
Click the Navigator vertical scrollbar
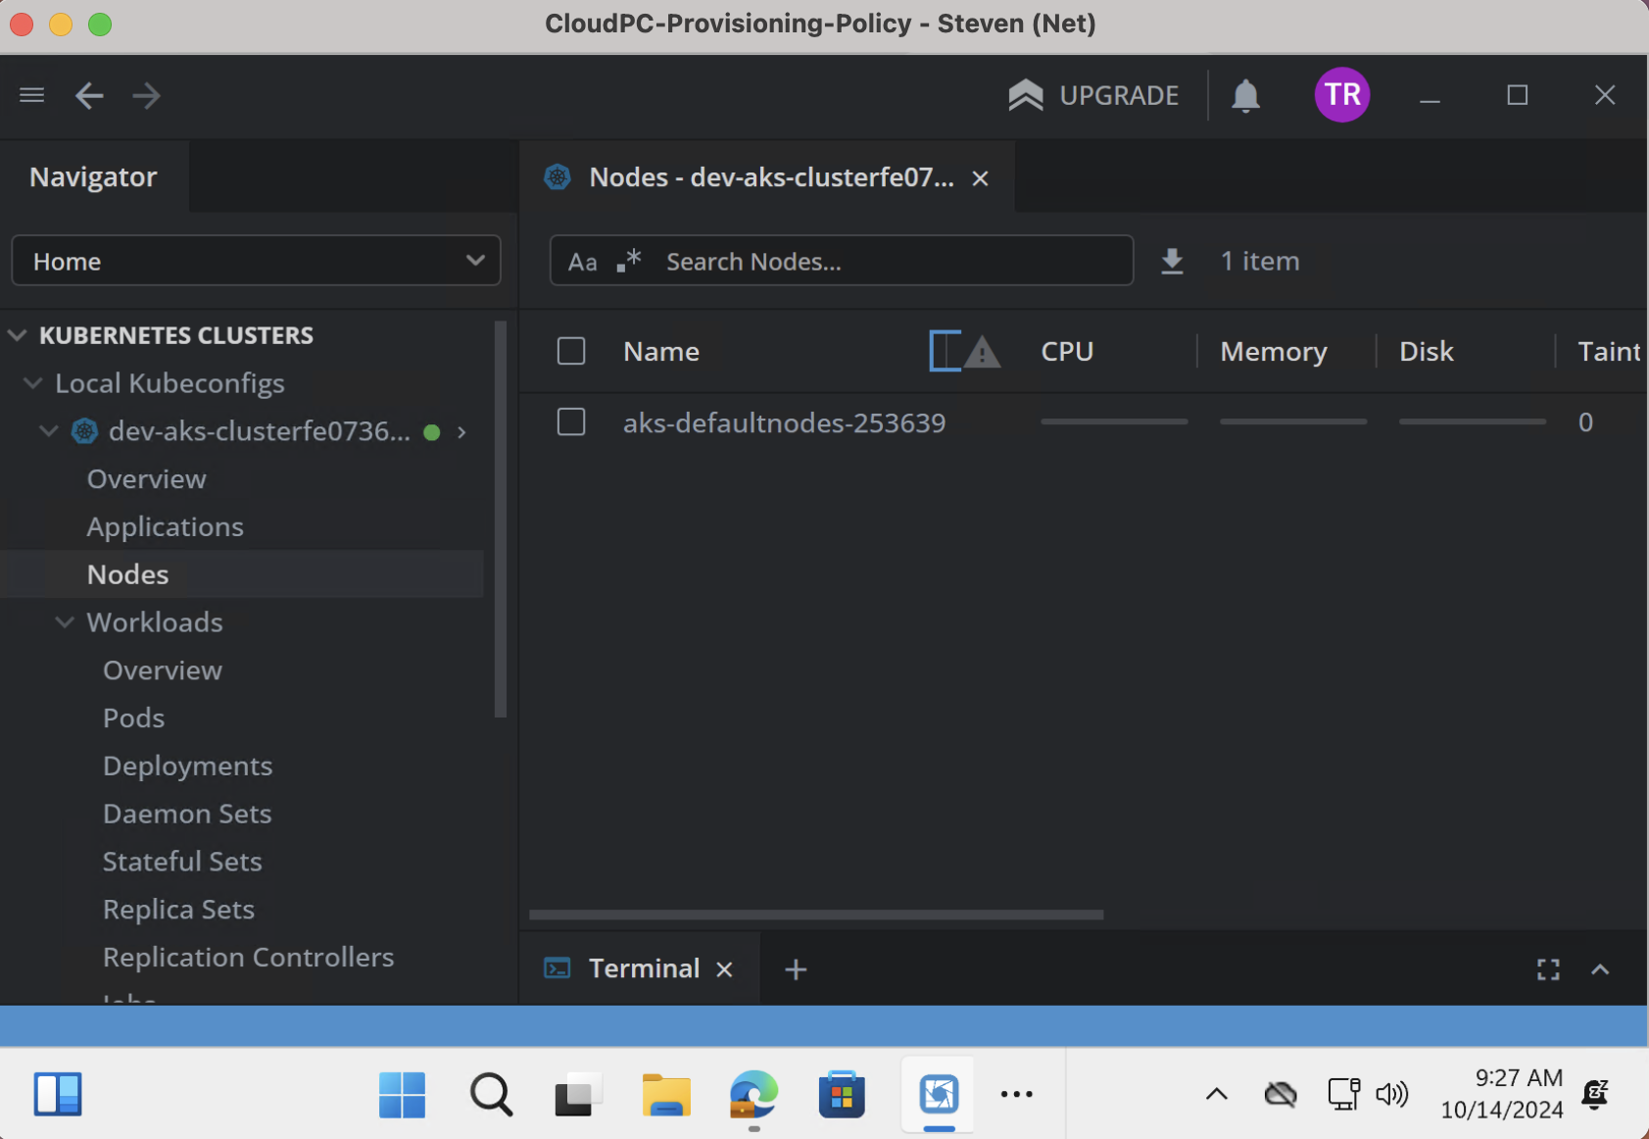pyautogui.click(x=501, y=520)
